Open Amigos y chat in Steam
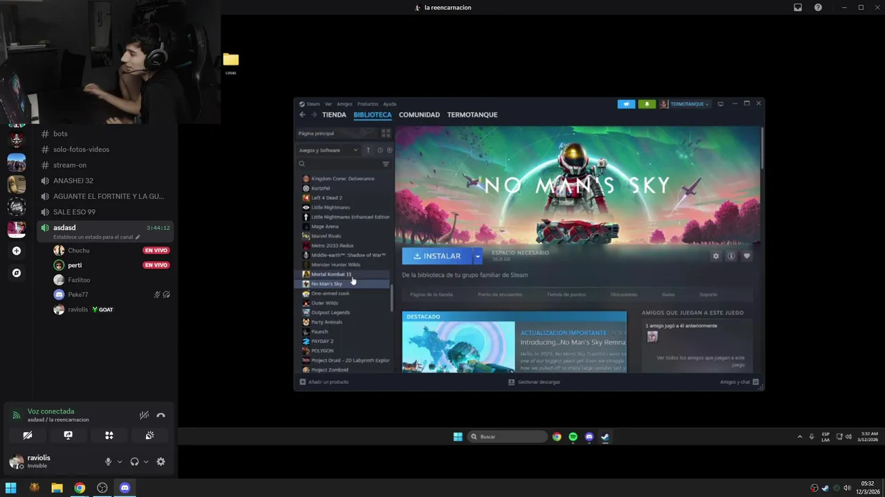This screenshot has width=885, height=497. 739,382
